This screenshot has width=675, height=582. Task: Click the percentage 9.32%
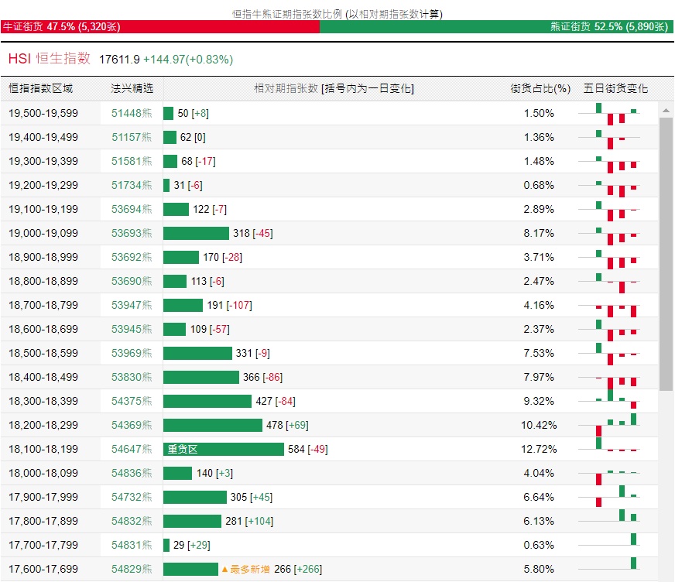tap(539, 401)
